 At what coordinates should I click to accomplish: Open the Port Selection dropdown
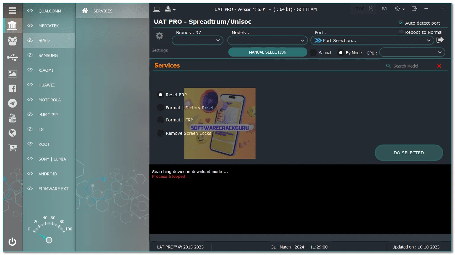coord(372,40)
